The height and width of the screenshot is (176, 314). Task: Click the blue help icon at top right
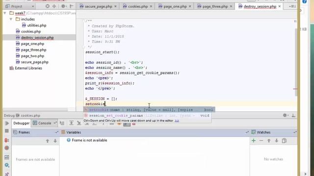[x=304, y=1]
